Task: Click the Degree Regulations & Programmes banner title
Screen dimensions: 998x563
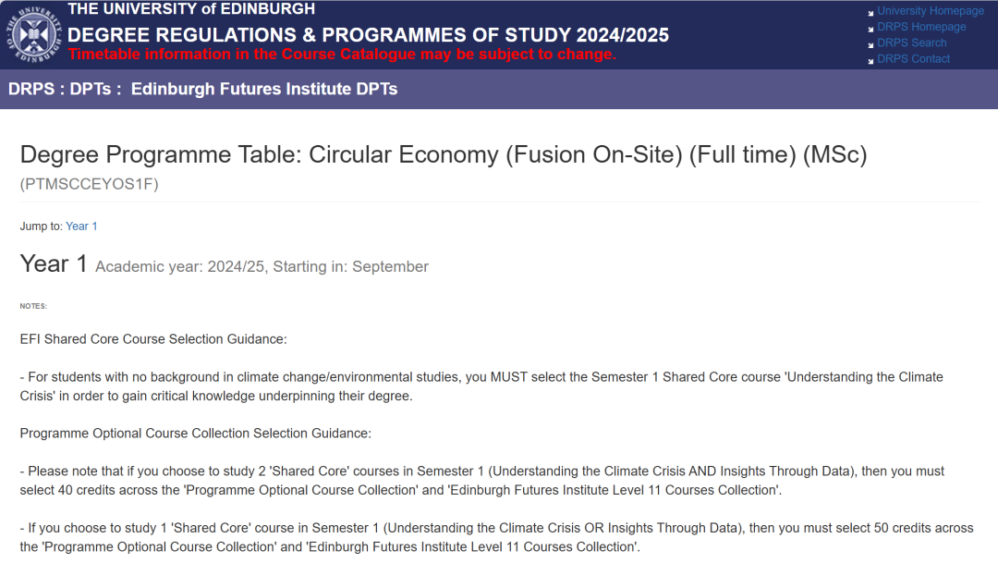Action: [368, 35]
